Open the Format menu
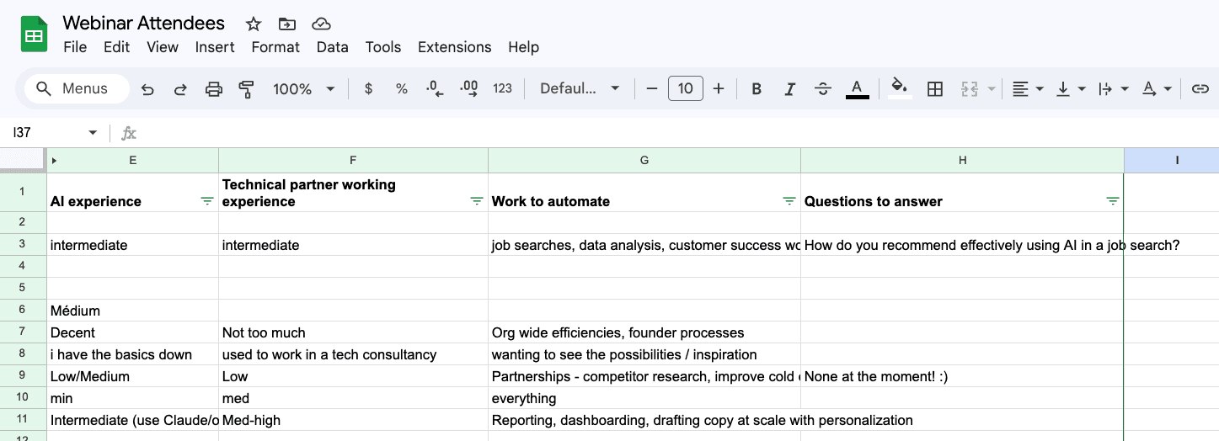The width and height of the screenshot is (1219, 441). pyautogui.click(x=275, y=47)
